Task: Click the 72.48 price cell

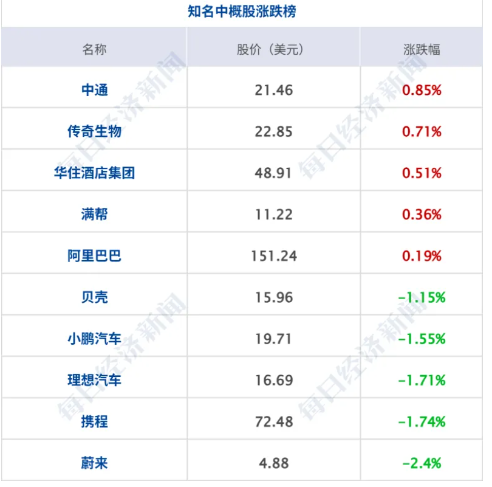Action: point(274,421)
